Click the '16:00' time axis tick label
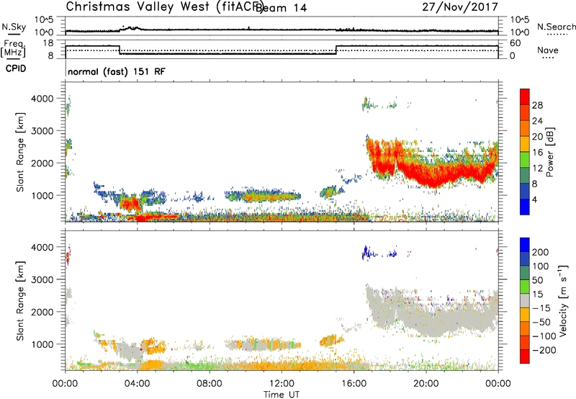This screenshot has width=576, height=399. pyautogui.click(x=354, y=384)
